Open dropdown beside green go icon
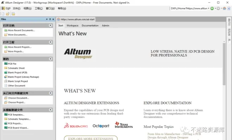The image size is (232, 140). click(215, 8)
